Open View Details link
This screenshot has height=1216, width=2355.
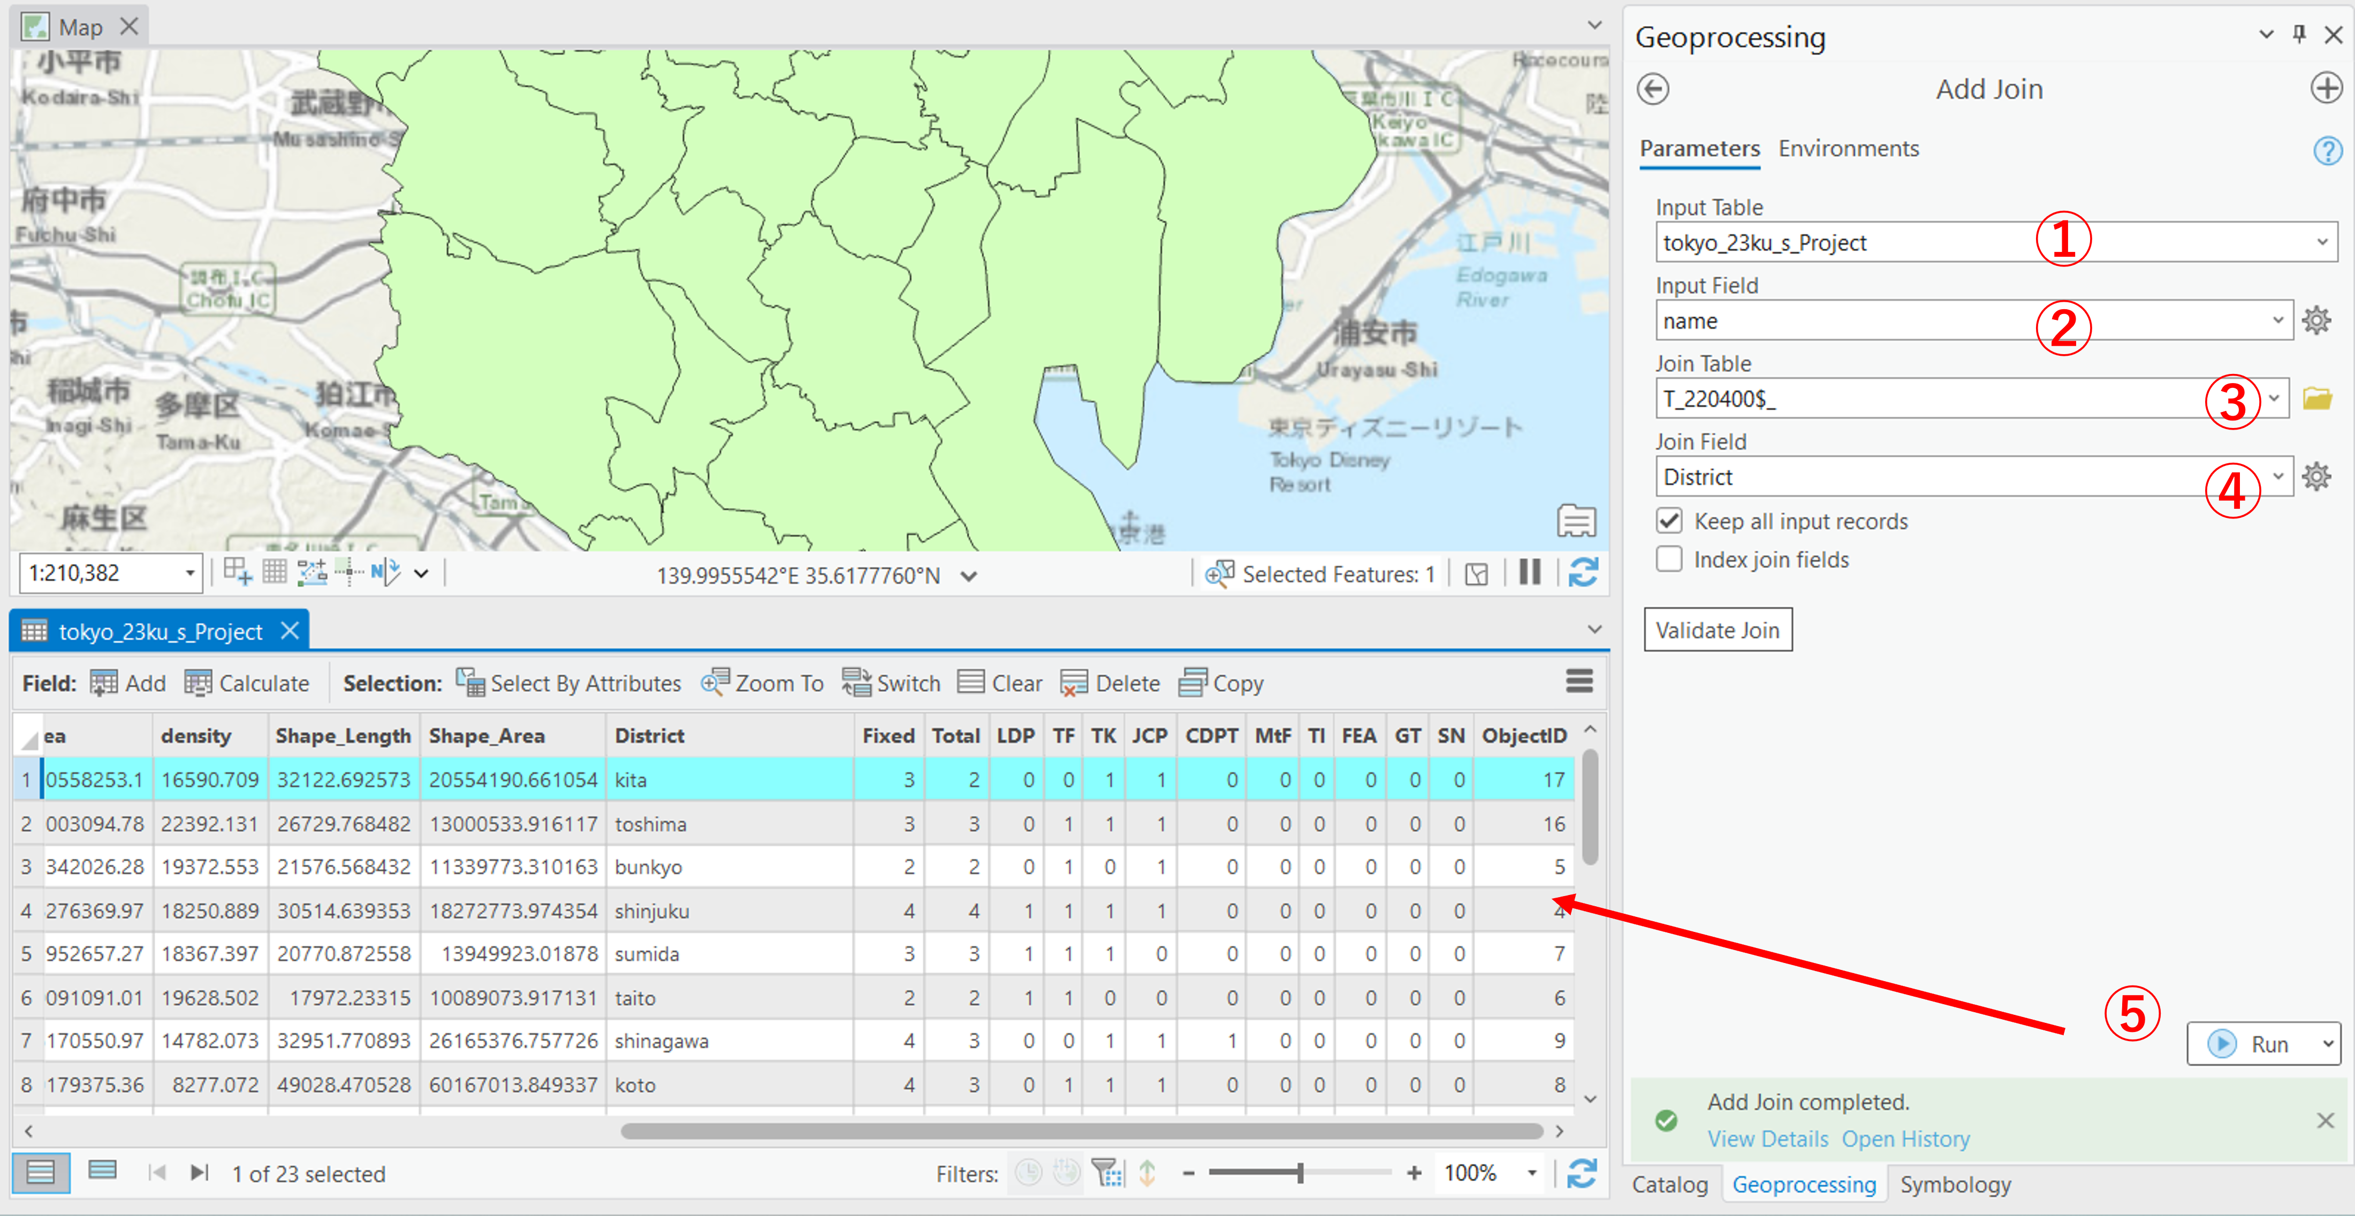pyautogui.click(x=1767, y=1139)
